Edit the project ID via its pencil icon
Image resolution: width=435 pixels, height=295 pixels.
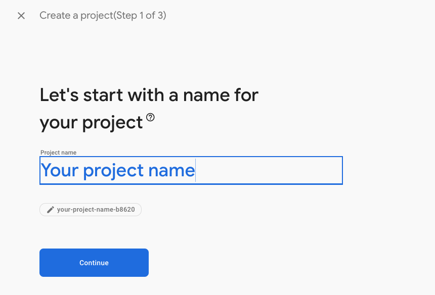pyautogui.click(x=50, y=210)
